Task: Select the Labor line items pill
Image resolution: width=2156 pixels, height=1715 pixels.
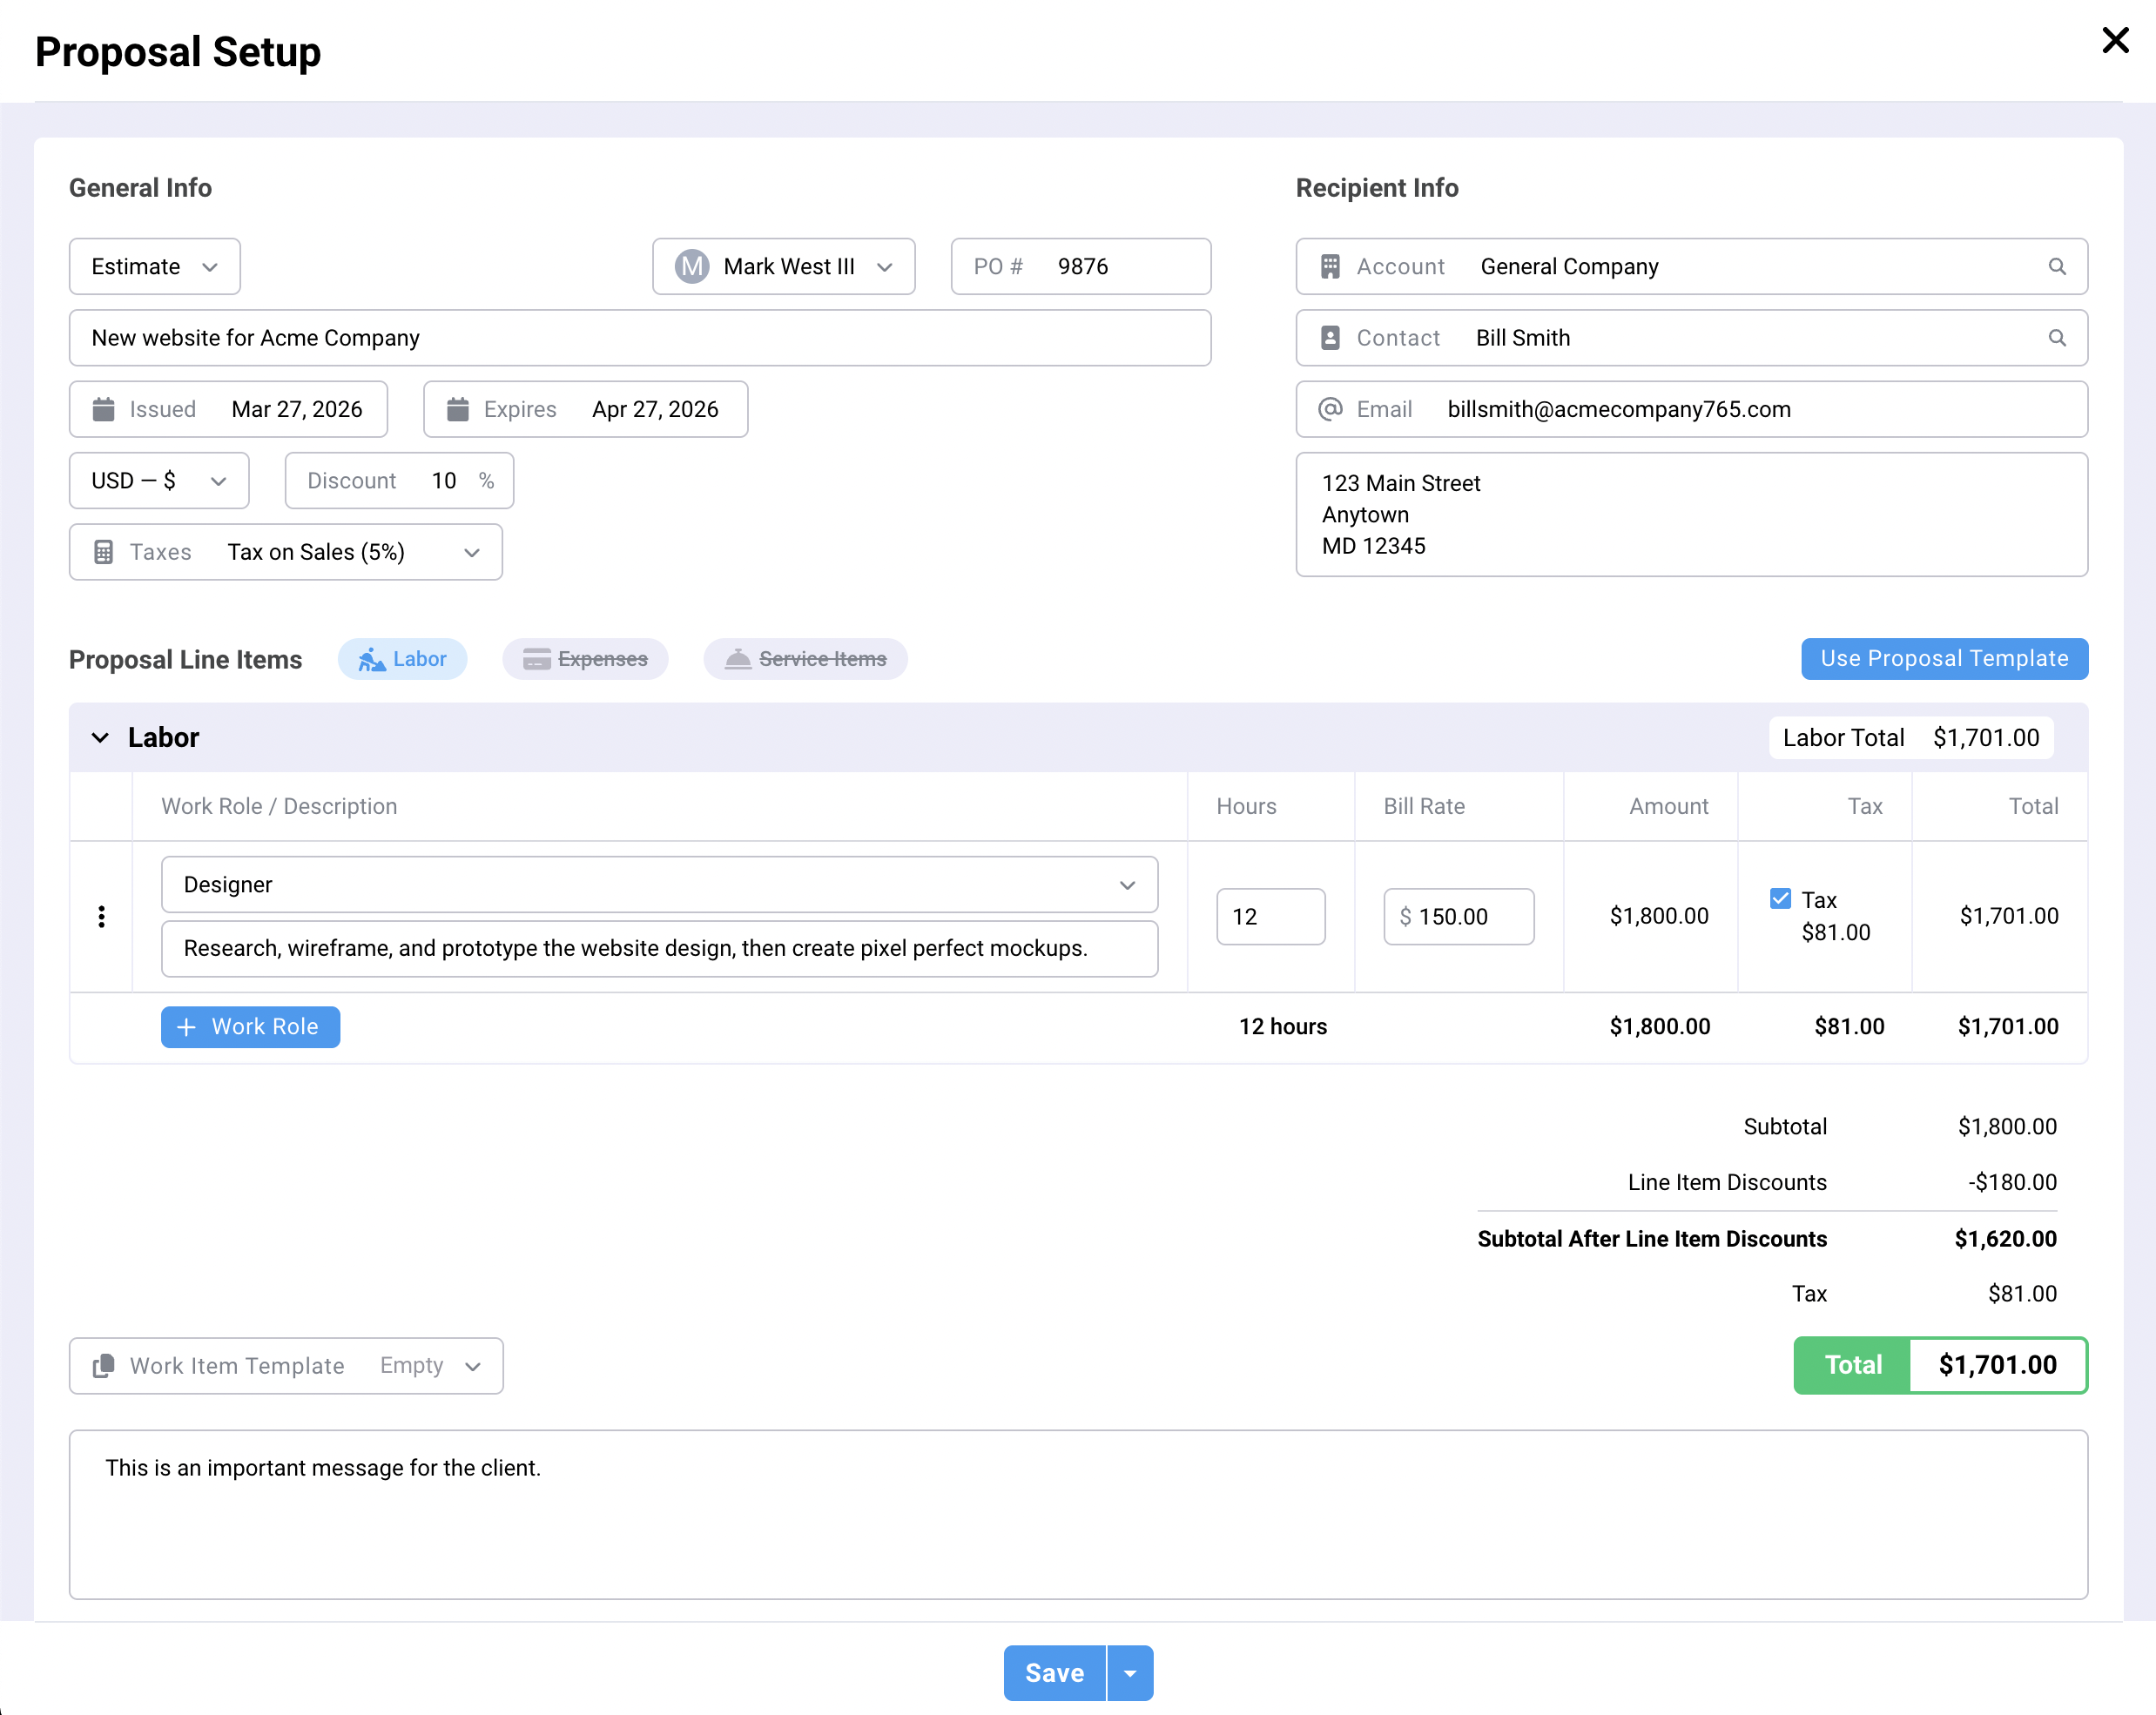Action: pos(402,659)
